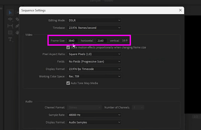The height and width of the screenshot is (130, 201).
Task: Open the Pixel Aspect Ratio dropdown
Action: [94, 54]
